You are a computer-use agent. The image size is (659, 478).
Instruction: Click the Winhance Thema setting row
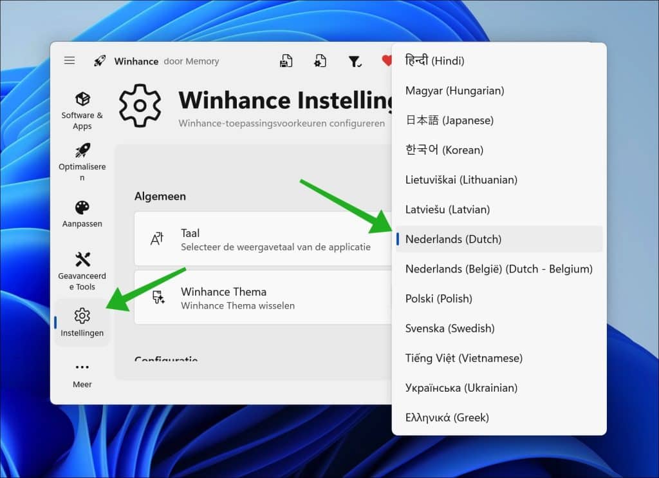coord(263,297)
